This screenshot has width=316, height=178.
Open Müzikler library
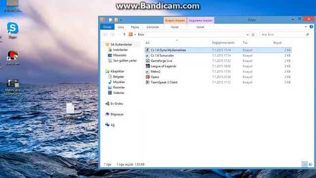pos(119,82)
